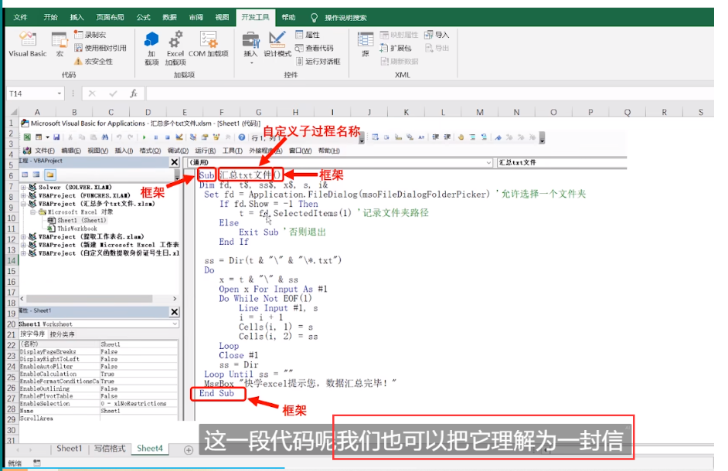Run the macro with the green play icon
Screen dimensions: 728x471
click(145, 137)
